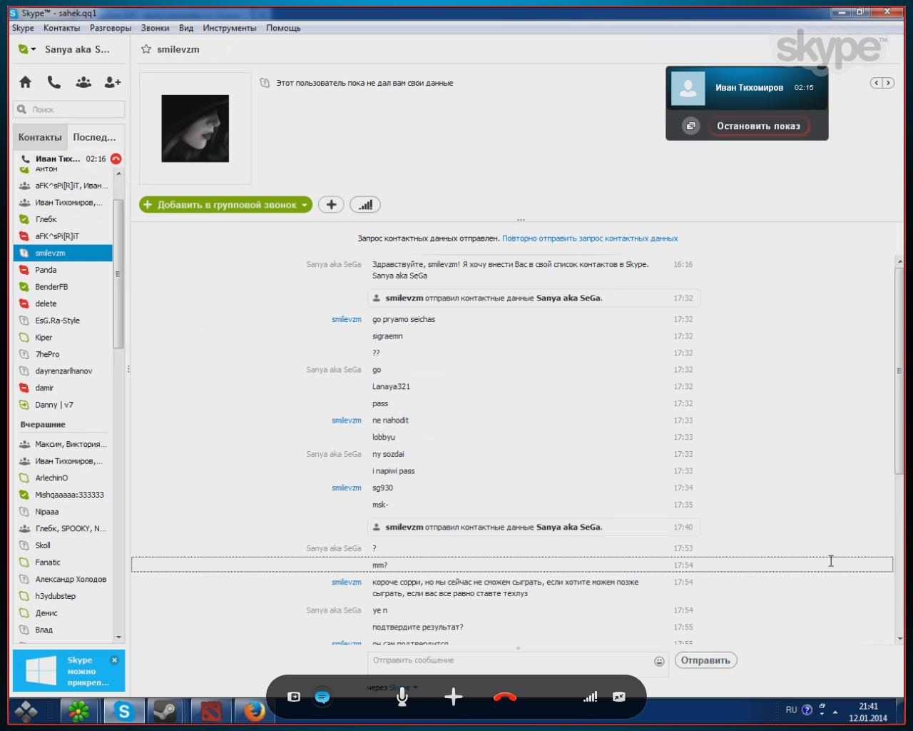Select the dayrenzarlhanov contact
The width and height of the screenshot is (913, 731).
coord(63,371)
